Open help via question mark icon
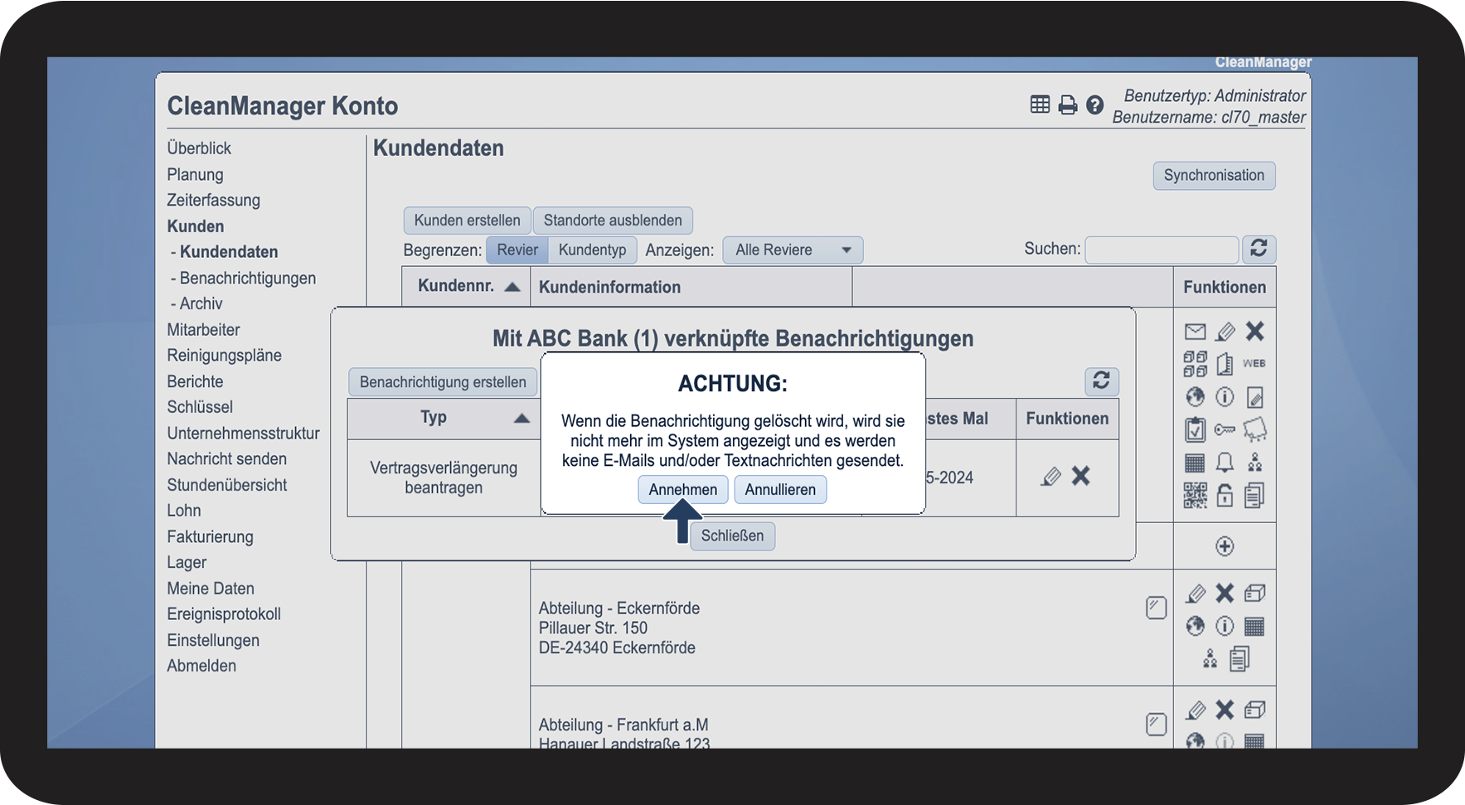This screenshot has width=1465, height=805. (1094, 105)
